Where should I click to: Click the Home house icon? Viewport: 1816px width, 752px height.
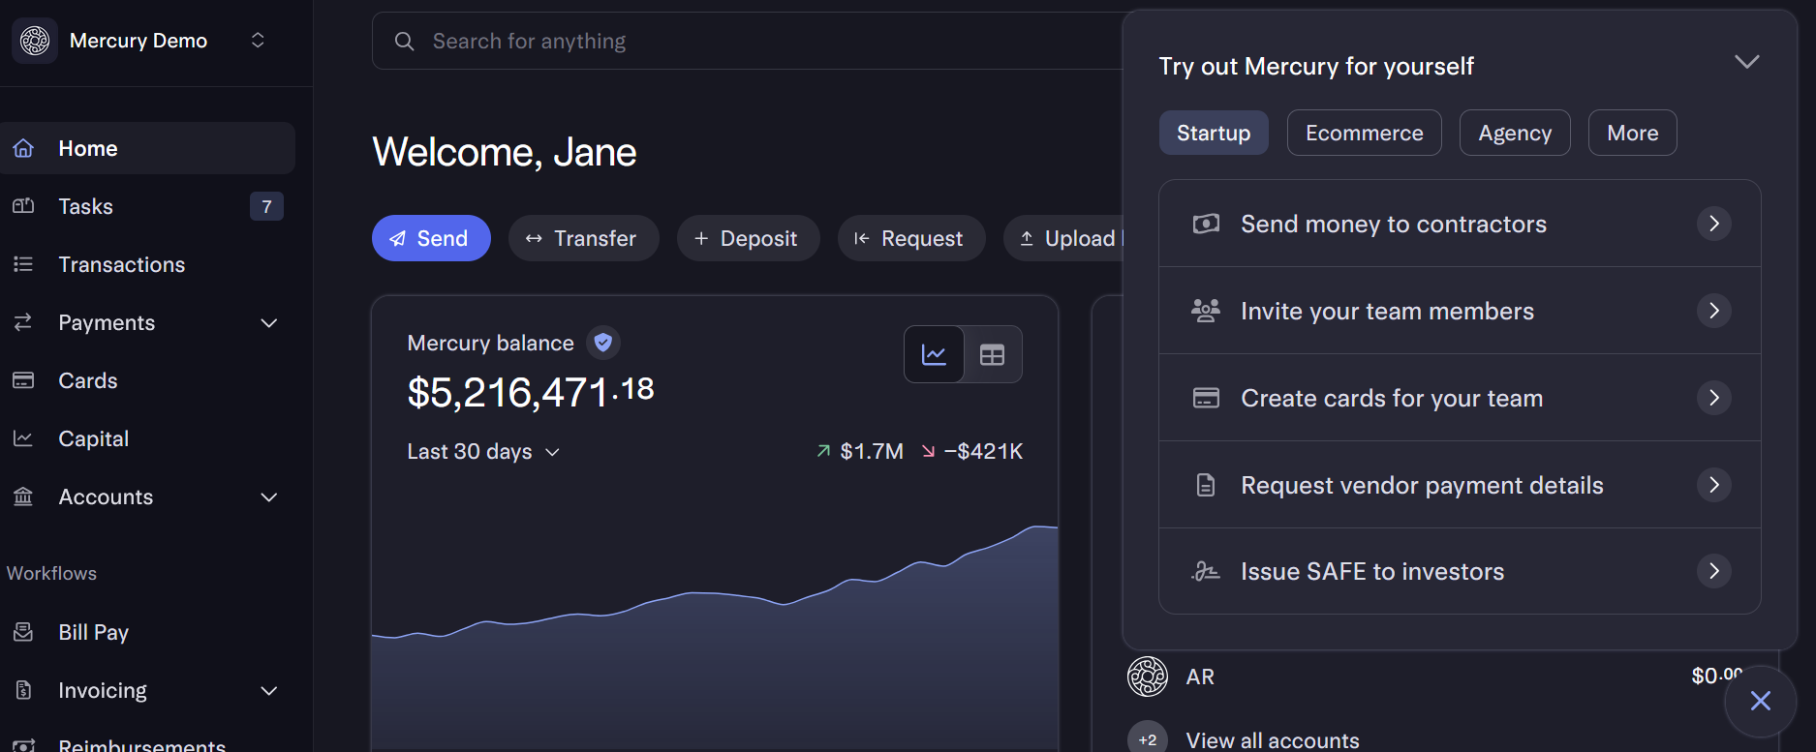coord(23,148)
